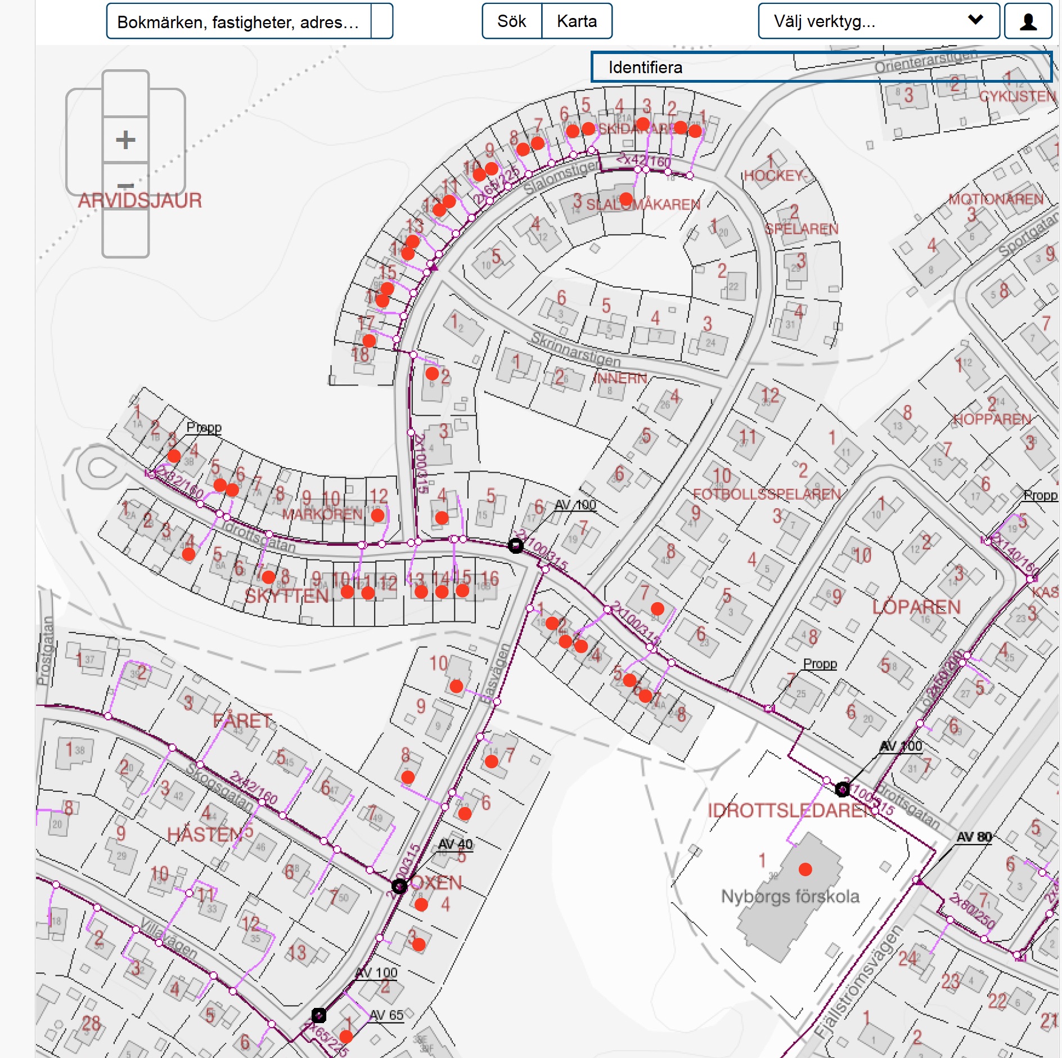Click the IDROTTSLEDAREN block label

(792, 810)
